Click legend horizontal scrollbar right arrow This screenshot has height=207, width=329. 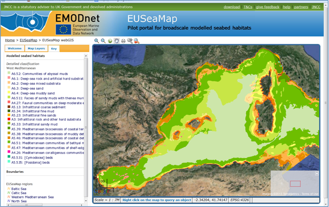(x=82, y=205)
